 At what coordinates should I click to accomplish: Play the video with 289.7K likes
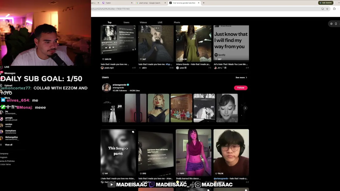point(118,44)
